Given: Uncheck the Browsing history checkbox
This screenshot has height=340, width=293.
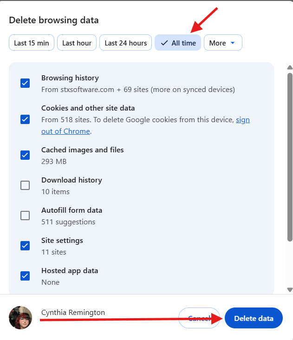Looking at the screenshot, I should [x=25, y=83].
